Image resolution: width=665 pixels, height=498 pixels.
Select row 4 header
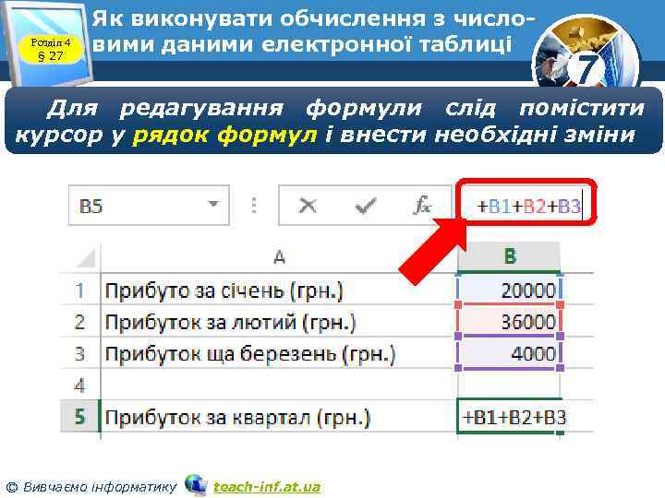(79, 385)
